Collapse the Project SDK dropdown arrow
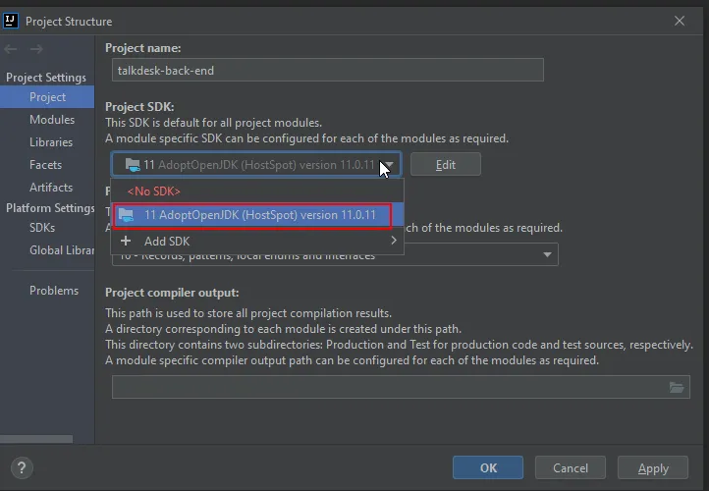 pyautogui.click(x=389, y=165)
